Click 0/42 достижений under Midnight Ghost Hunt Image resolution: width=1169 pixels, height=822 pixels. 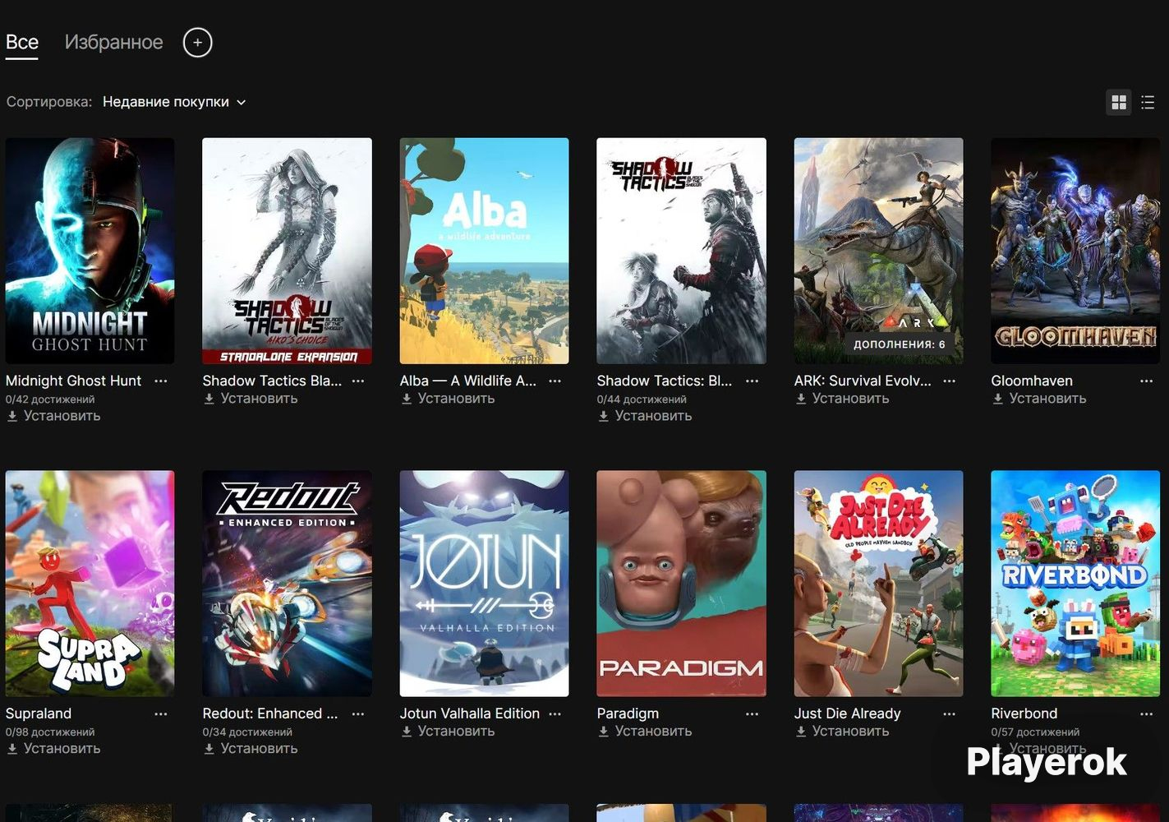point(50,399)
